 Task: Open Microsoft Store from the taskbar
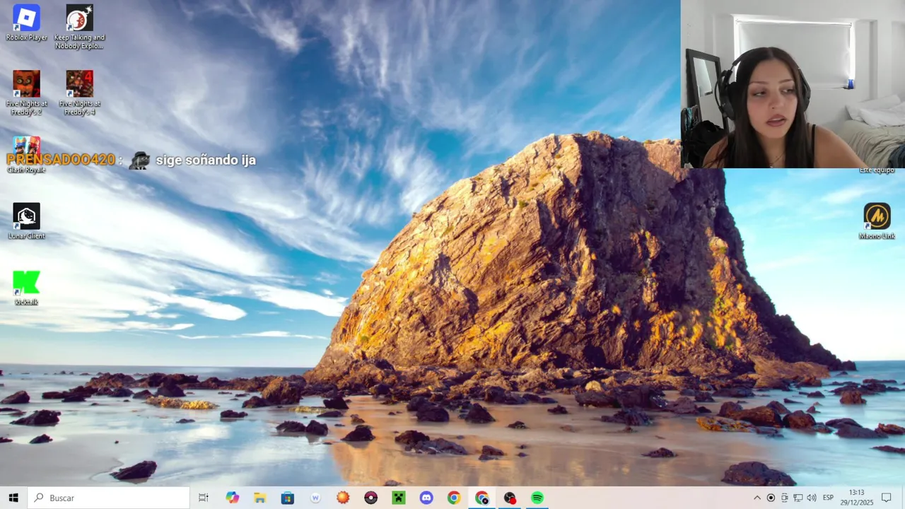[x=287, y=498]
